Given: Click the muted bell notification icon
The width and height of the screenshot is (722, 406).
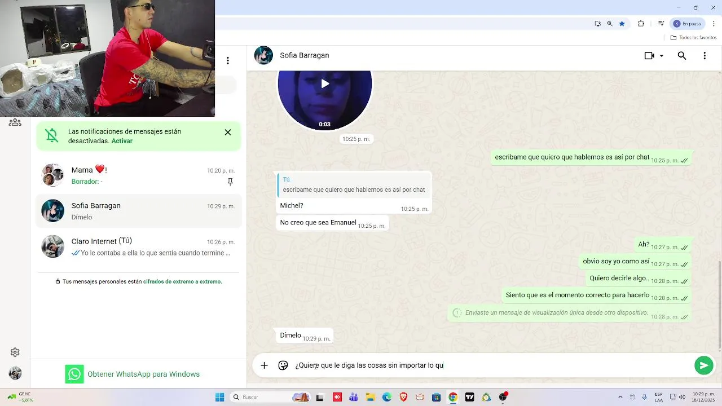Looking at the screenshot, I should (x=52, y=135).
